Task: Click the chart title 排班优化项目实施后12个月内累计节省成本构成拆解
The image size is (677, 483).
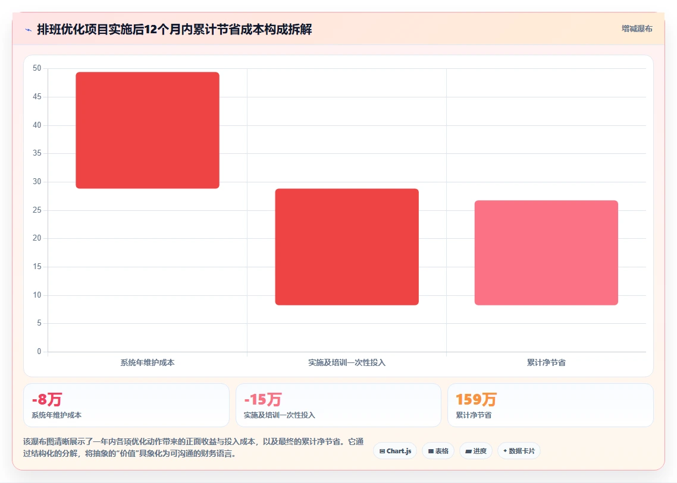Action: (x=174, y=29)
